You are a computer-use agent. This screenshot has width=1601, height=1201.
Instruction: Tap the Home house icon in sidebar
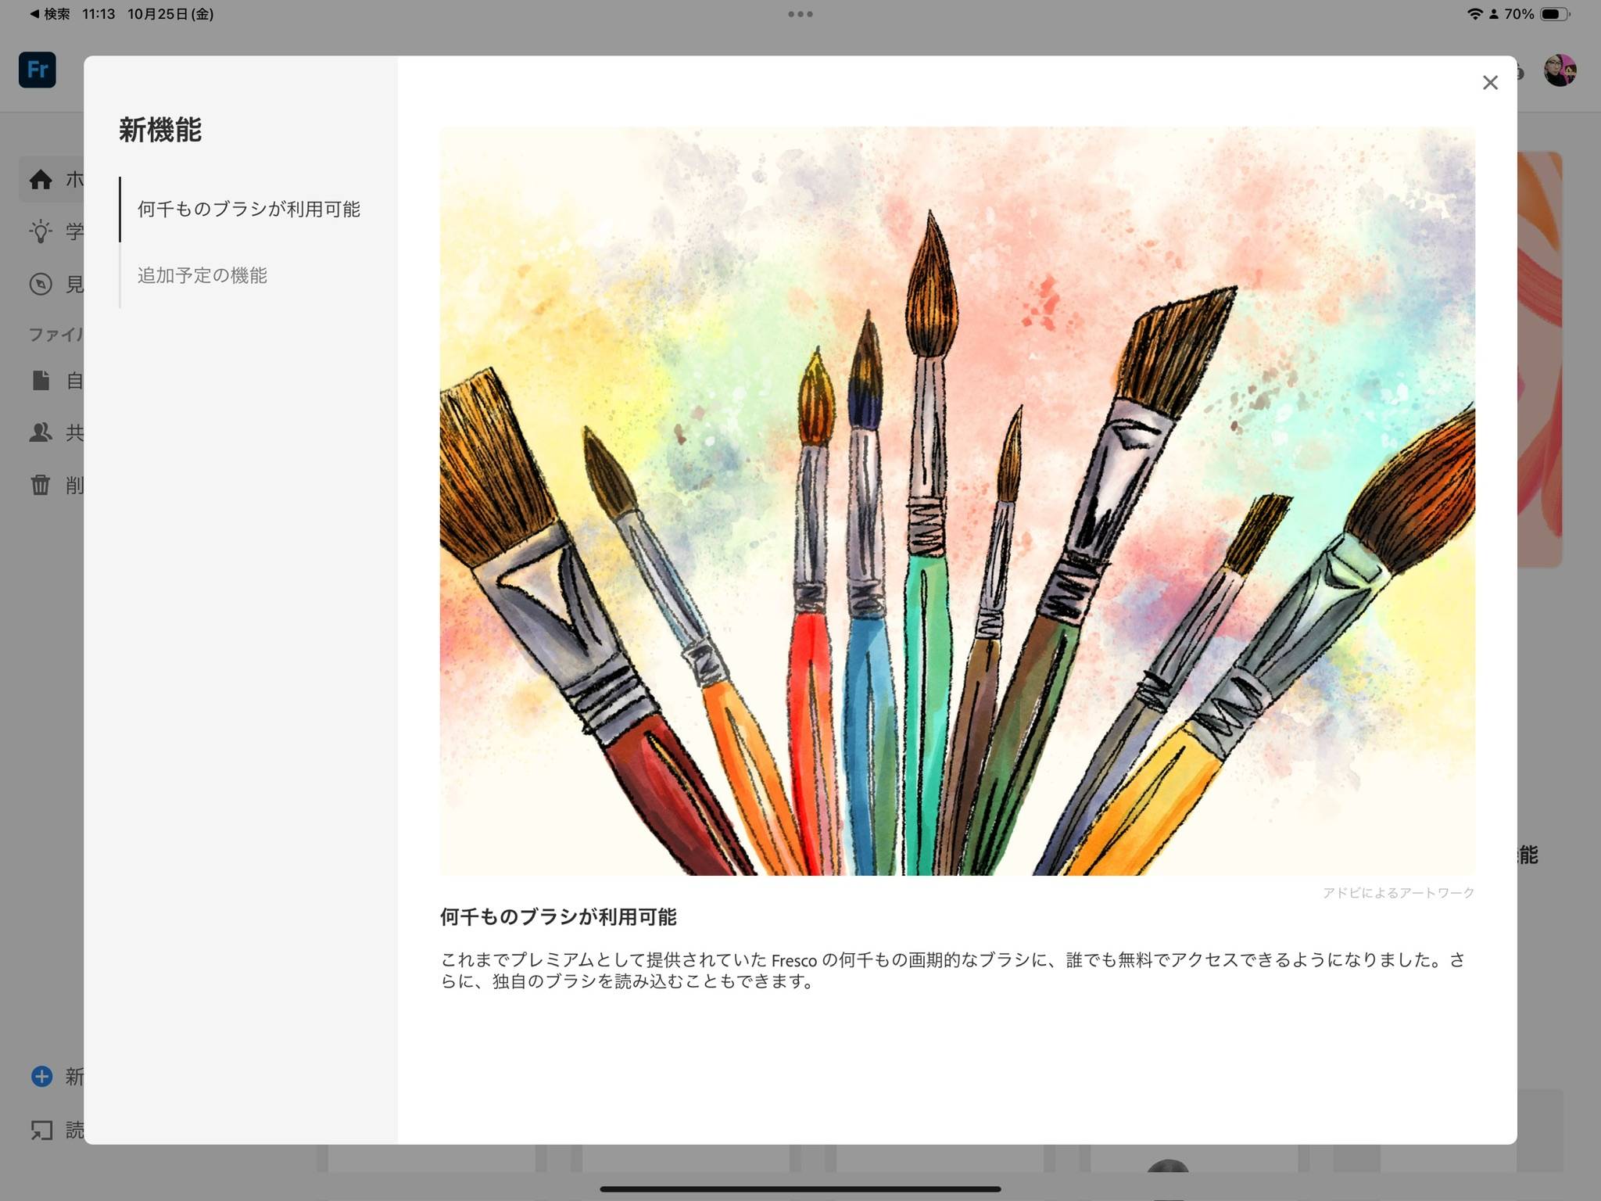pyautogui.click(x=41, y=180)
